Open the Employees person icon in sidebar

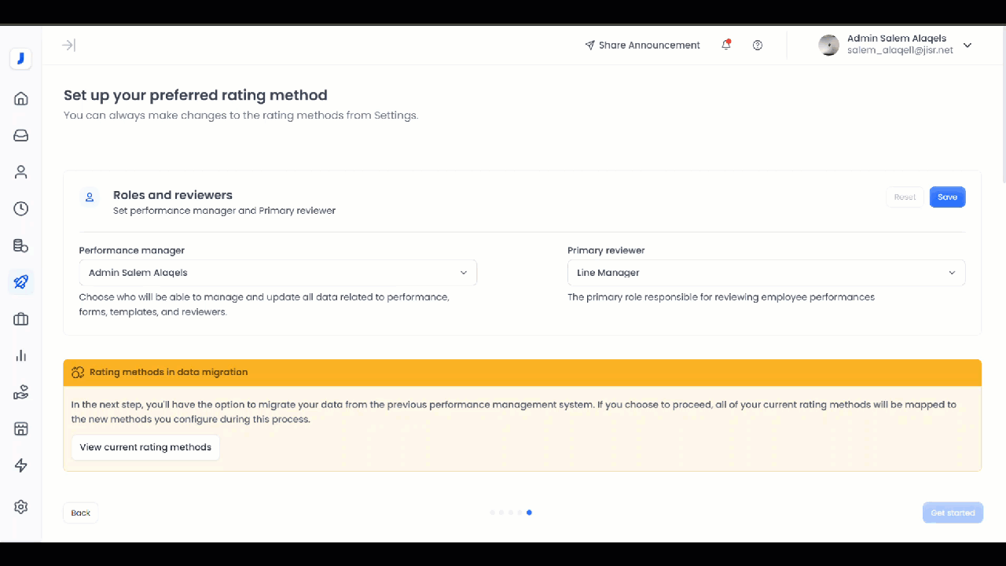(21, 172)
